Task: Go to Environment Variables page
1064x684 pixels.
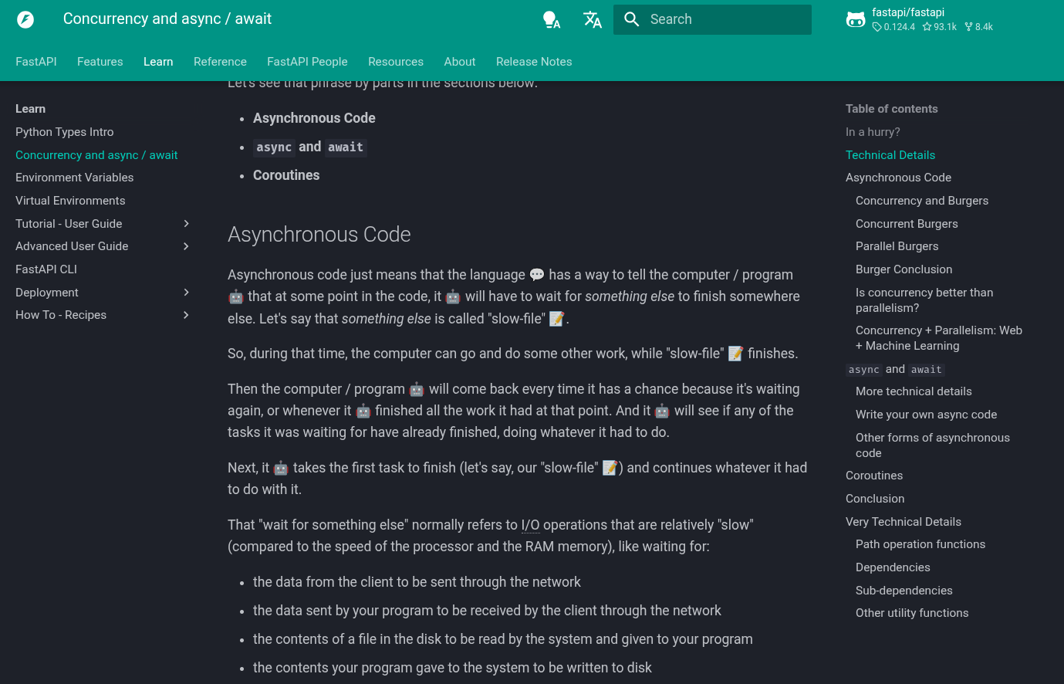Action: (74, 178)
